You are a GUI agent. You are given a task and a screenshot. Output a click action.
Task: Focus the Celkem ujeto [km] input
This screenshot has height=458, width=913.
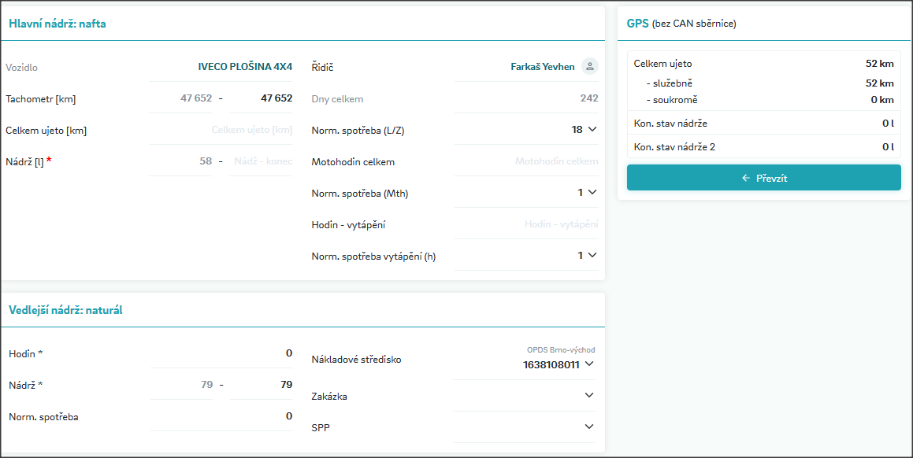point(221,130)
